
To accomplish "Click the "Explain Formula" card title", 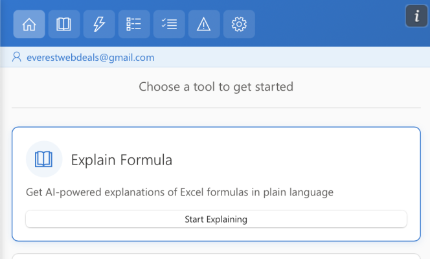I will [122, 160].
